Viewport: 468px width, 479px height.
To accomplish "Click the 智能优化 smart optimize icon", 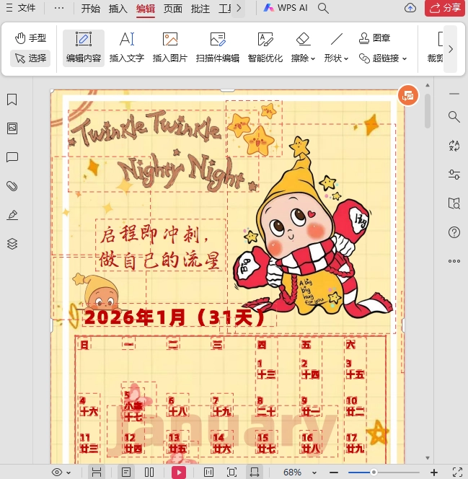I will point(265,48).
